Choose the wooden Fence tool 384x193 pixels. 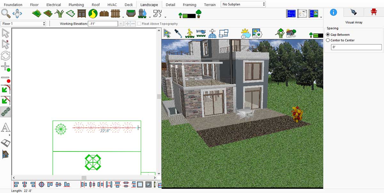click(x=115, y=13)
